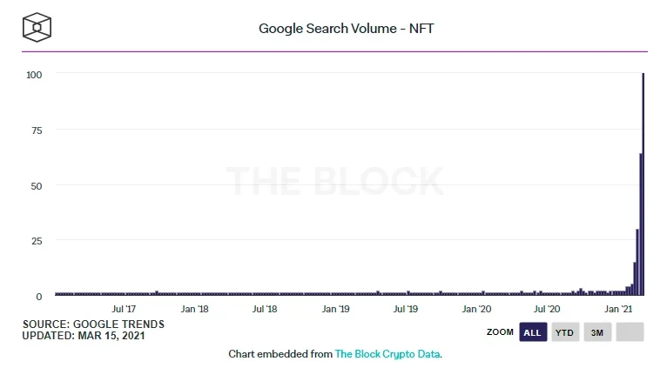The image size is (667, 368).
Task: Set zoom range to 3M
Action: [596, 332]
